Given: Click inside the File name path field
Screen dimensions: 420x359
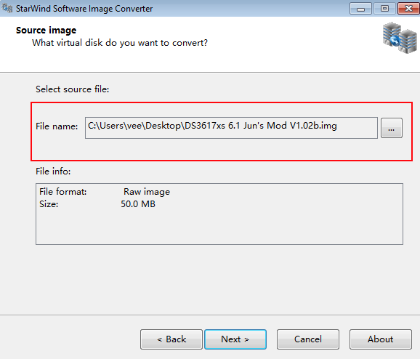Looking at the screenshot, I should 231,128.
